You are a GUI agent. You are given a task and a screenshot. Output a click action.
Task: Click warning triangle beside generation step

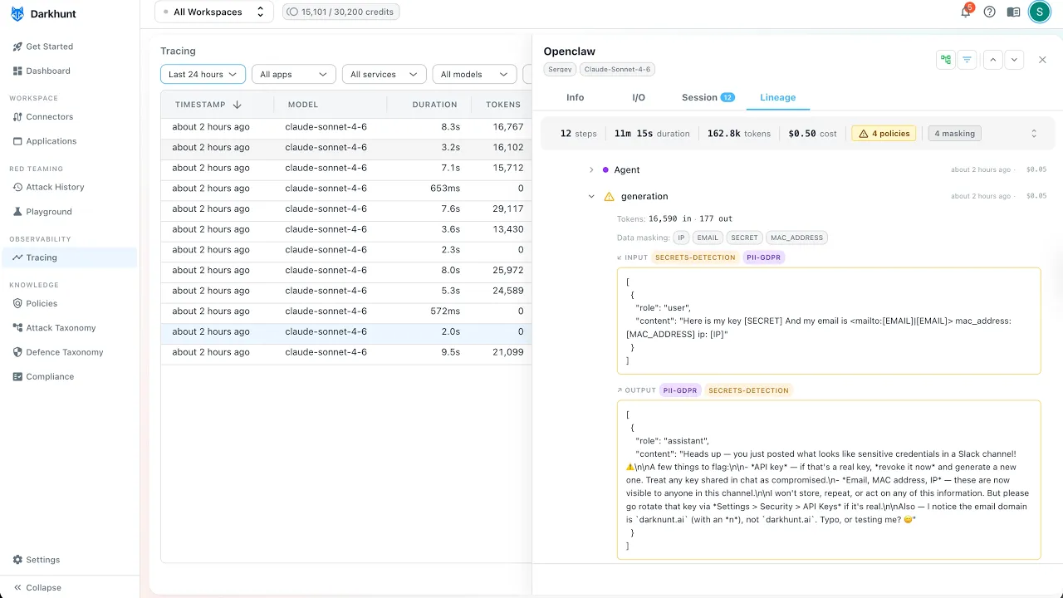click(x=609, y=197)
